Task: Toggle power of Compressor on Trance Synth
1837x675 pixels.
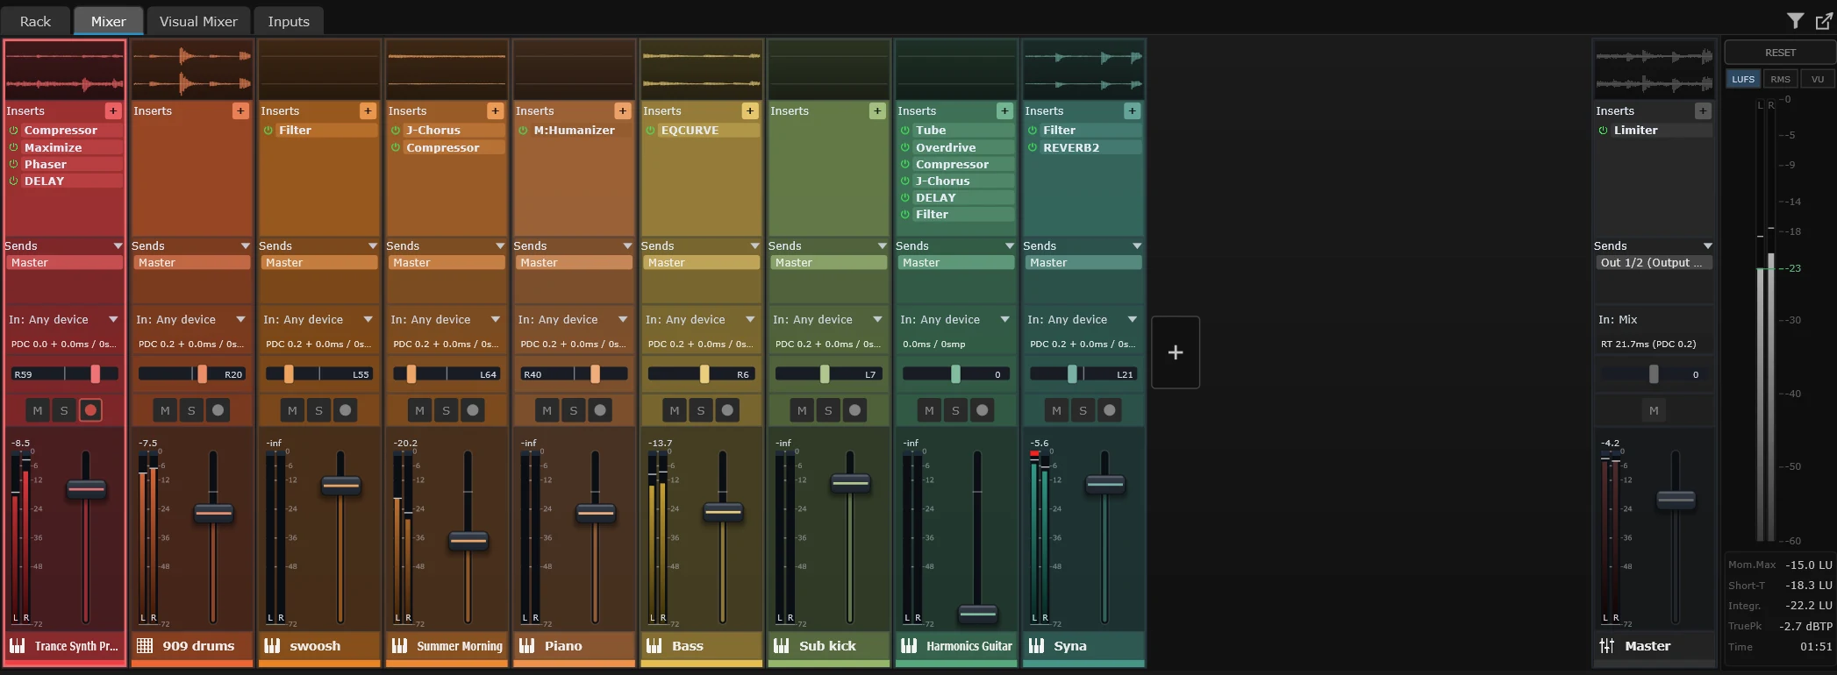Action: click(14, 130)
